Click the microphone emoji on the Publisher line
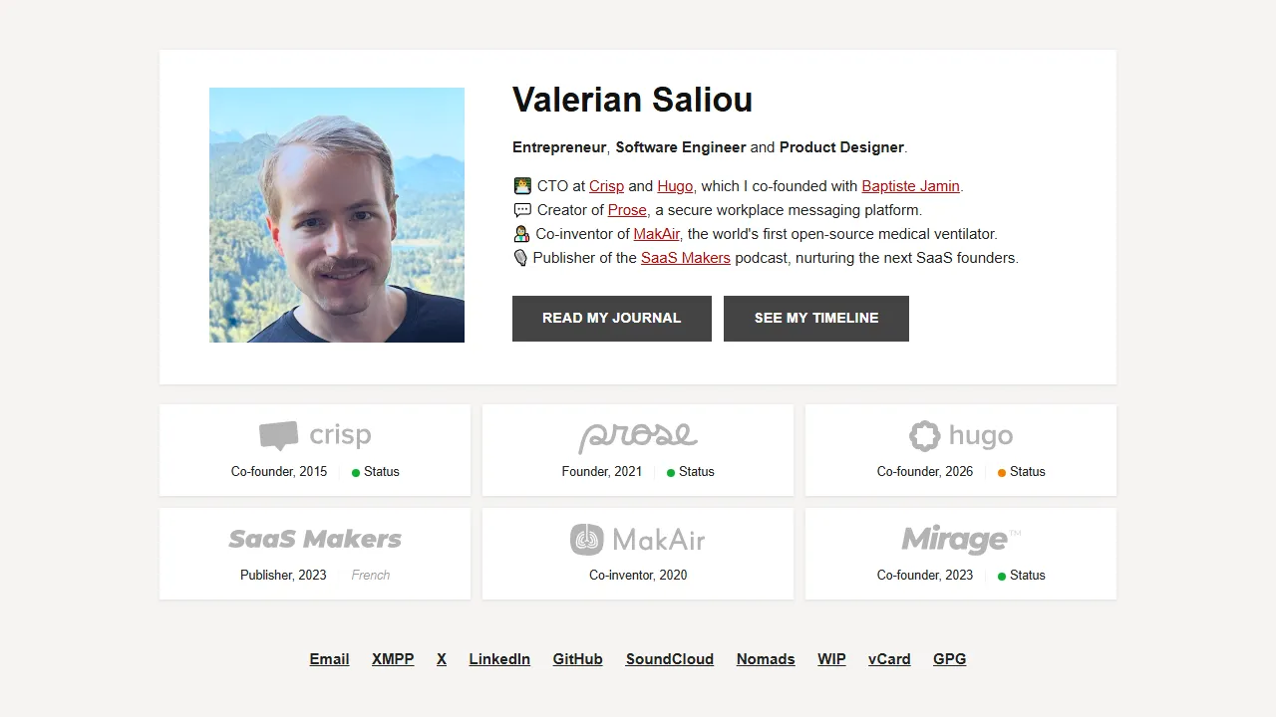The width and height of the screenshot is (1276, 717). 520,257
